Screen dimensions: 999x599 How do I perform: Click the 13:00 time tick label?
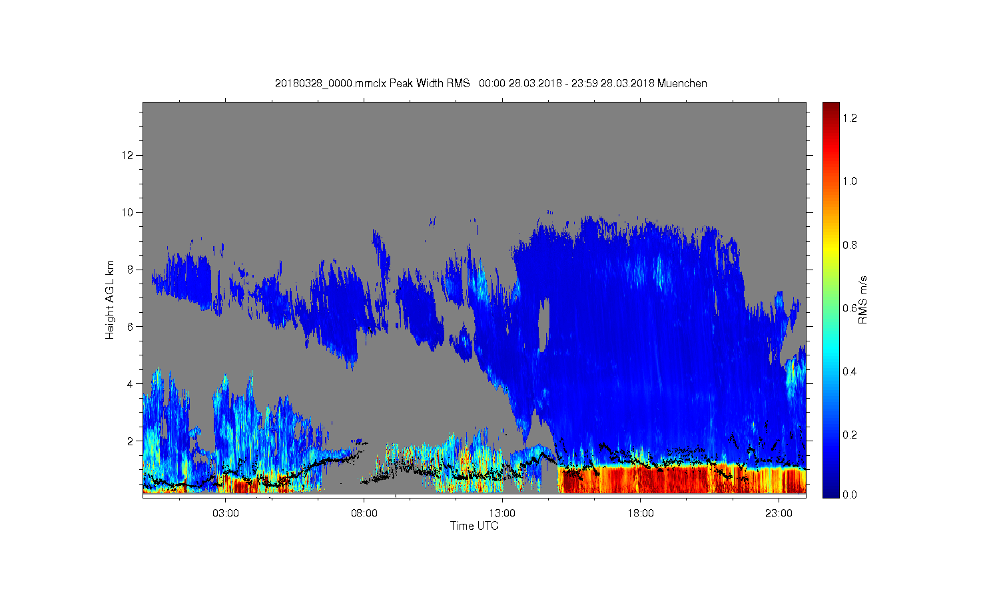[x=502, y=514]
